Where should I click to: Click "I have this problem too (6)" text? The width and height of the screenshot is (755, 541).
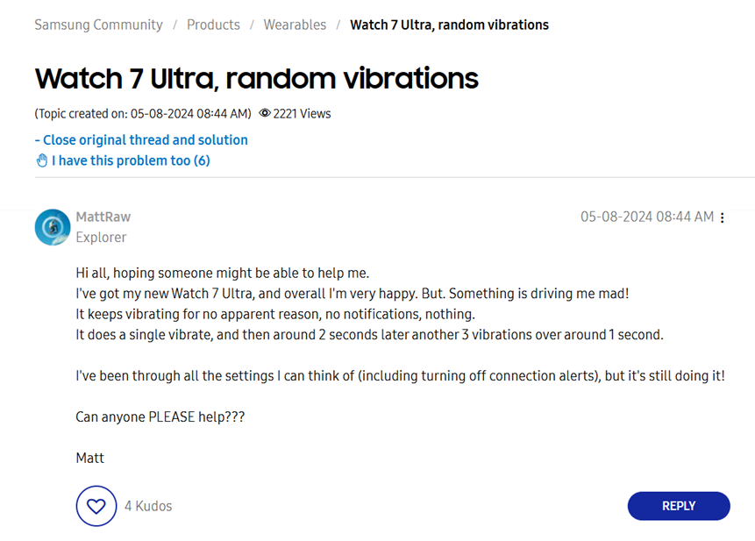click(x=131, y=160)
